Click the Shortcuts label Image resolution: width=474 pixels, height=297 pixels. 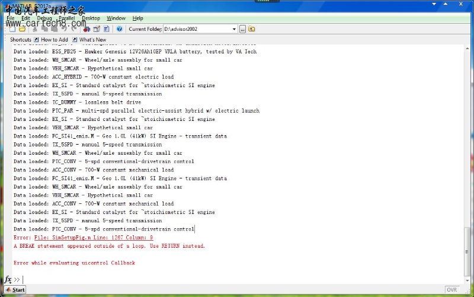tap(21, 40)
